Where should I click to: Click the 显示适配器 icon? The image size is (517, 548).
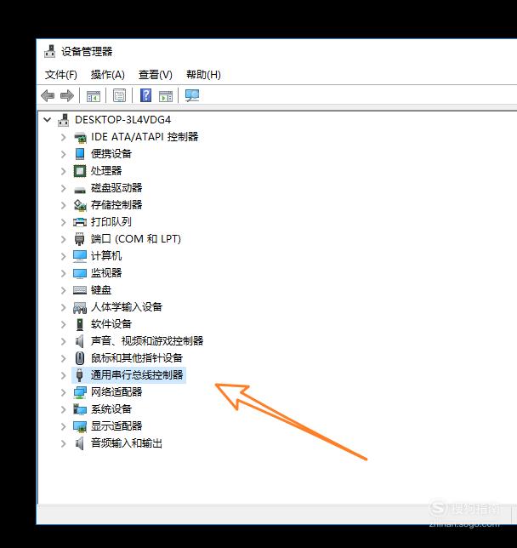pyautogui.click(x=80, y=426)
